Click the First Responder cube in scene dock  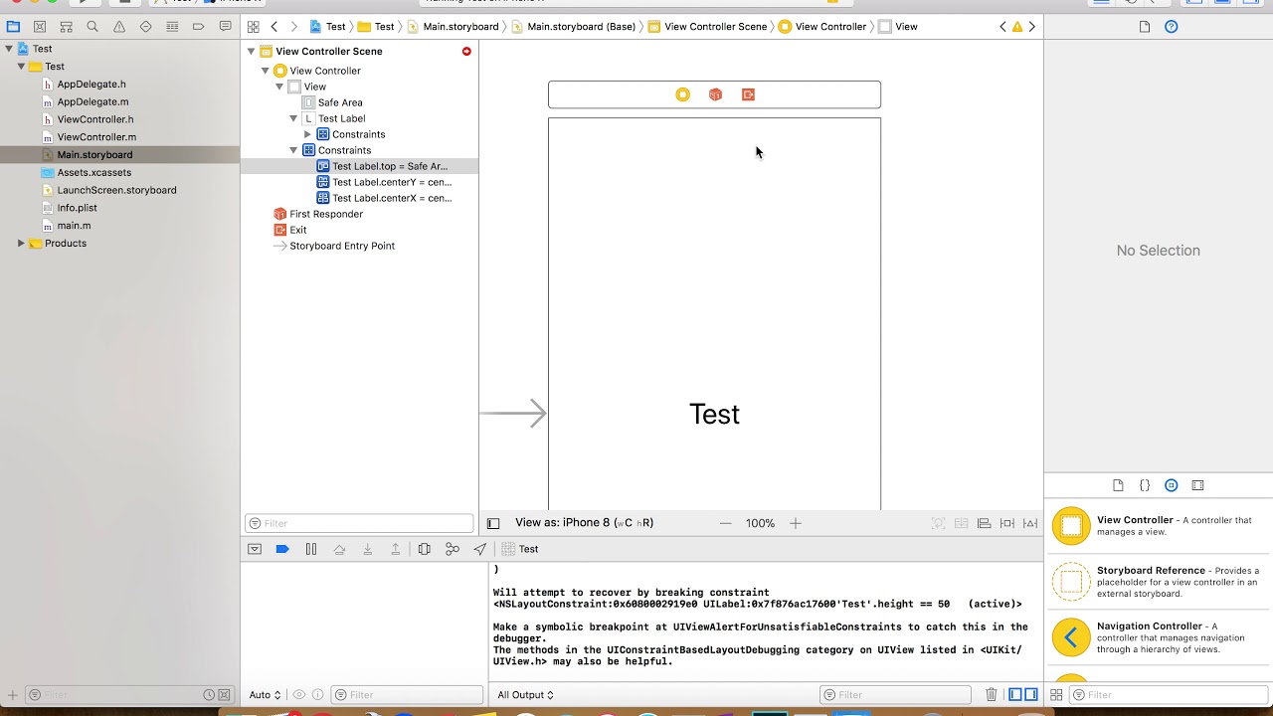(x=715, y=94)
